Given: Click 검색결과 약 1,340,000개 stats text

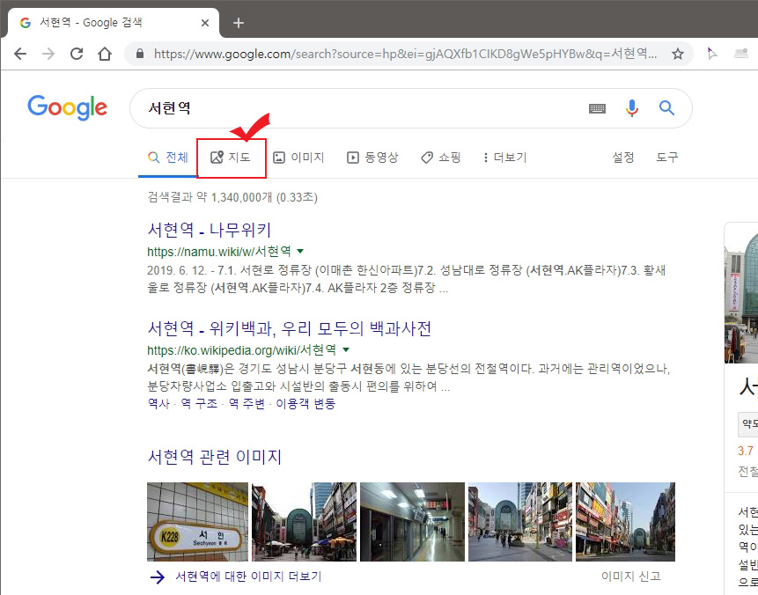Looking at the screenshot, I should (232, 197).
